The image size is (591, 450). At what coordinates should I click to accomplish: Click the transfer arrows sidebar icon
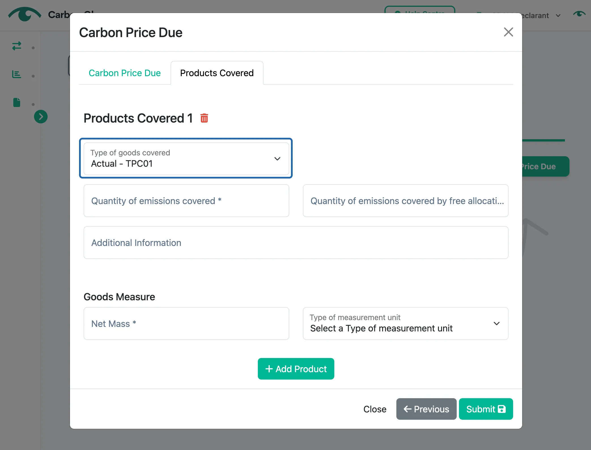click(17, 46)
